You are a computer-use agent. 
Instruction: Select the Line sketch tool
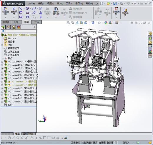(21, 9)
